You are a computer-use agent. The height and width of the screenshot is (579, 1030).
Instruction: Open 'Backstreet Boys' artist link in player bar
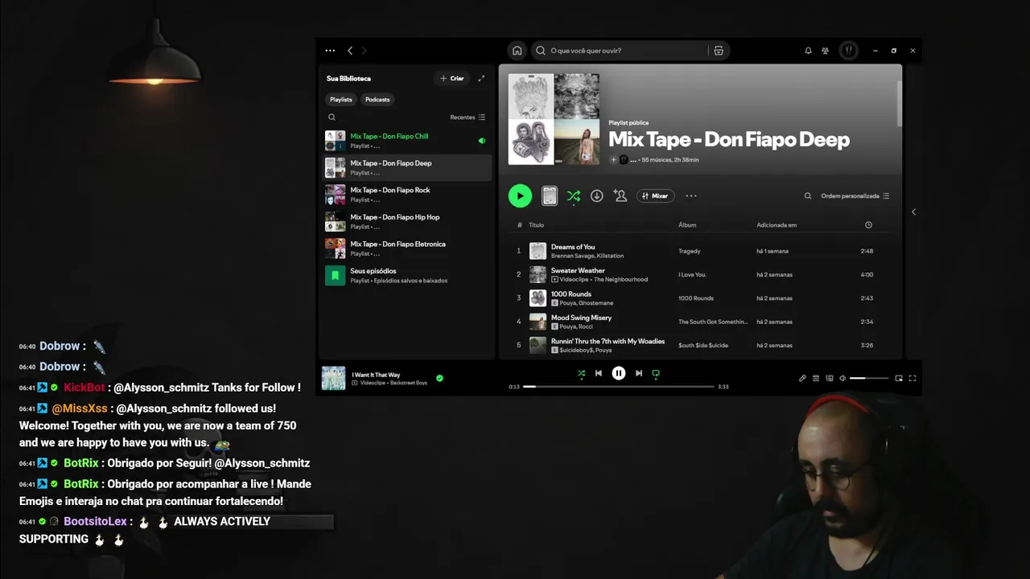click(408, 383)
